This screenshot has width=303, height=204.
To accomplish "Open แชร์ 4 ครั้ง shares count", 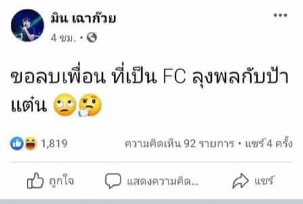I will coord(269,144).
